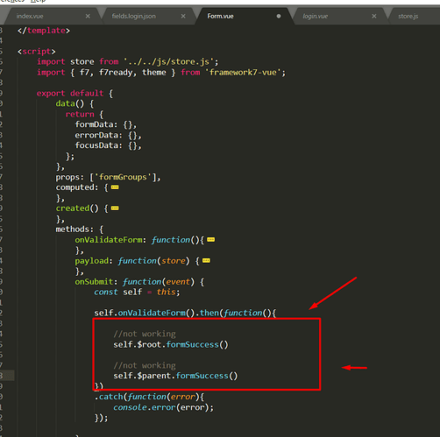The image size is (440, 437).
Task: Close the index.vue tab
Action: [x=88, y=16]
